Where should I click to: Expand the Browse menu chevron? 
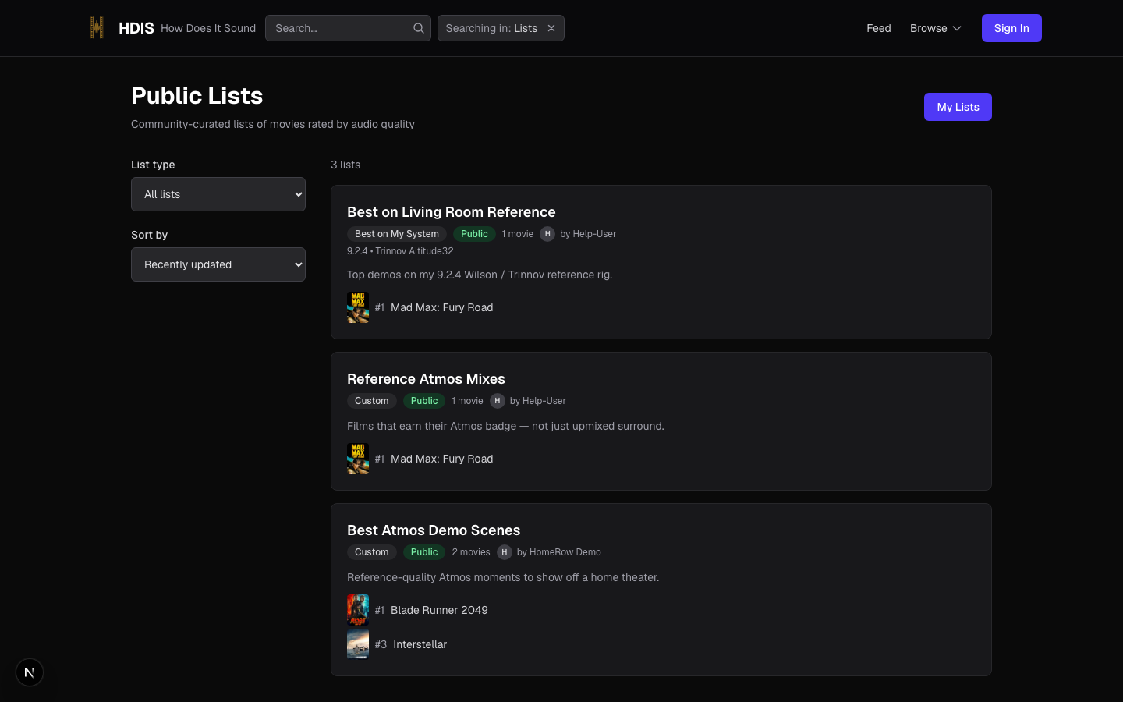click(x=957, y=28)
